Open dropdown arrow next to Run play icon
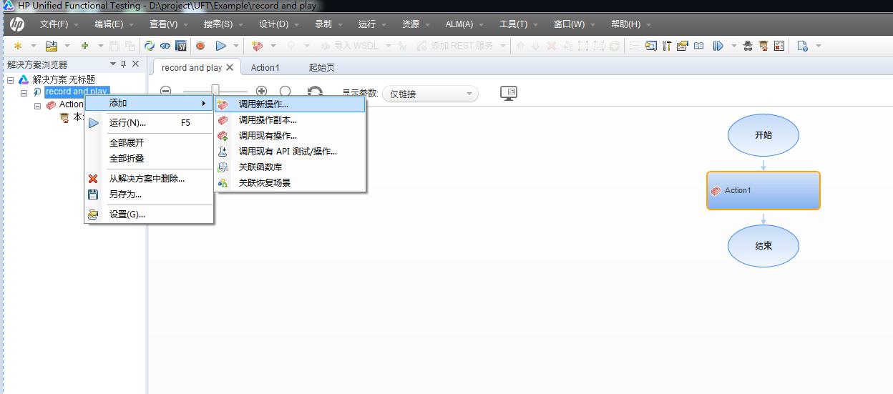The width and height of the screenshot is (893, 394). (x=237, y=46)
